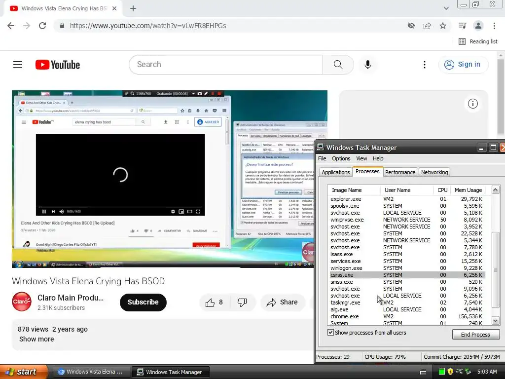Open the Reading list
Image resolution: width=505 pixels, height=379 pixels.
[x=478, y=41]
